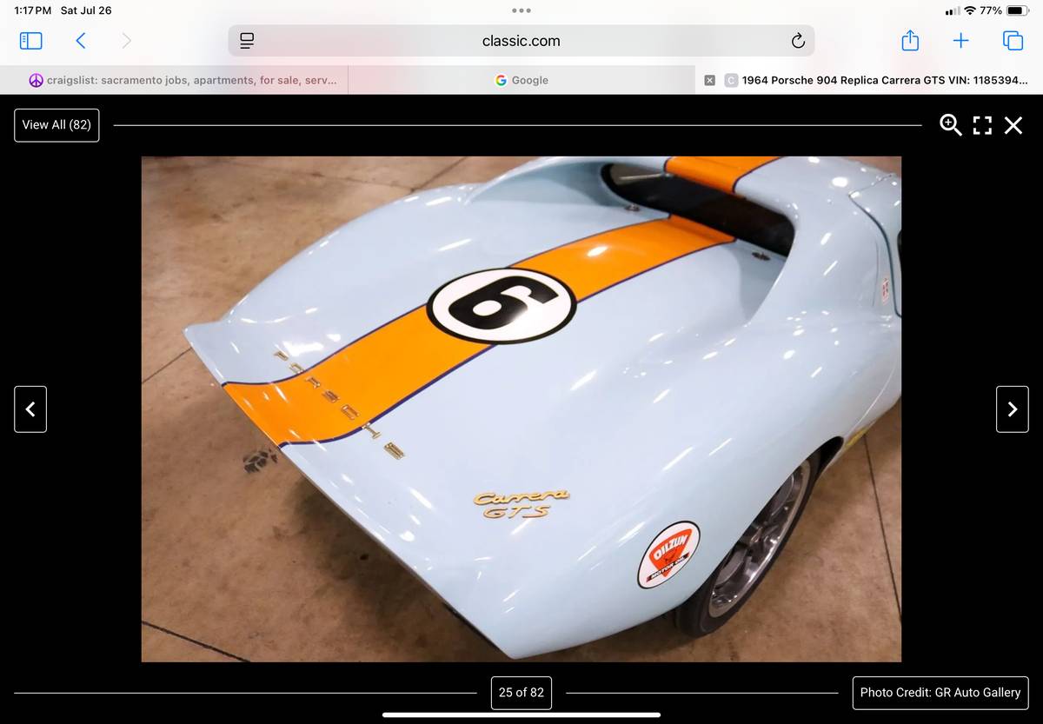Click the Photo Credit: GR Auto Gallery label
This screenshot has width=1043, height=724.
[940, 693]
